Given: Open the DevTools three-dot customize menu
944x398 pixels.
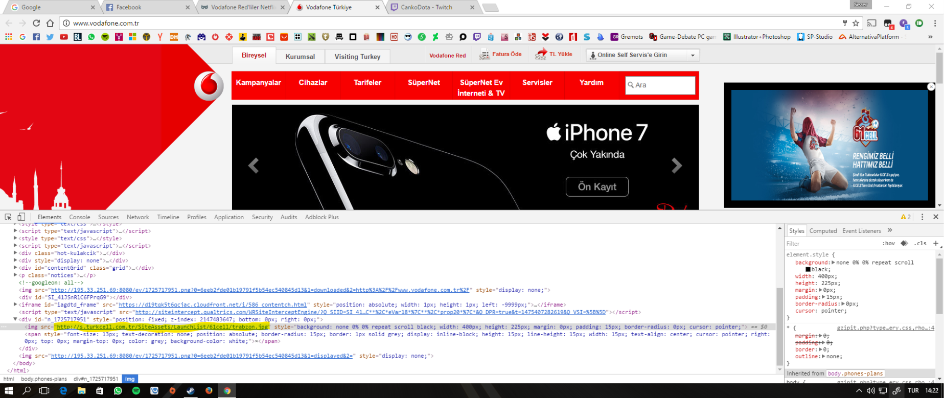Looking at the screenshot, I should pyautogui.click(x=922, y=217).
